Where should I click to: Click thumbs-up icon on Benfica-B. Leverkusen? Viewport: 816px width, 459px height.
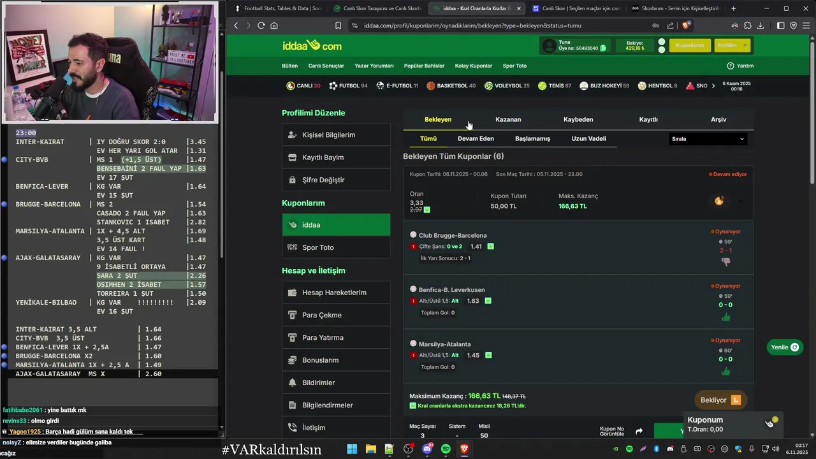(725, 317)
